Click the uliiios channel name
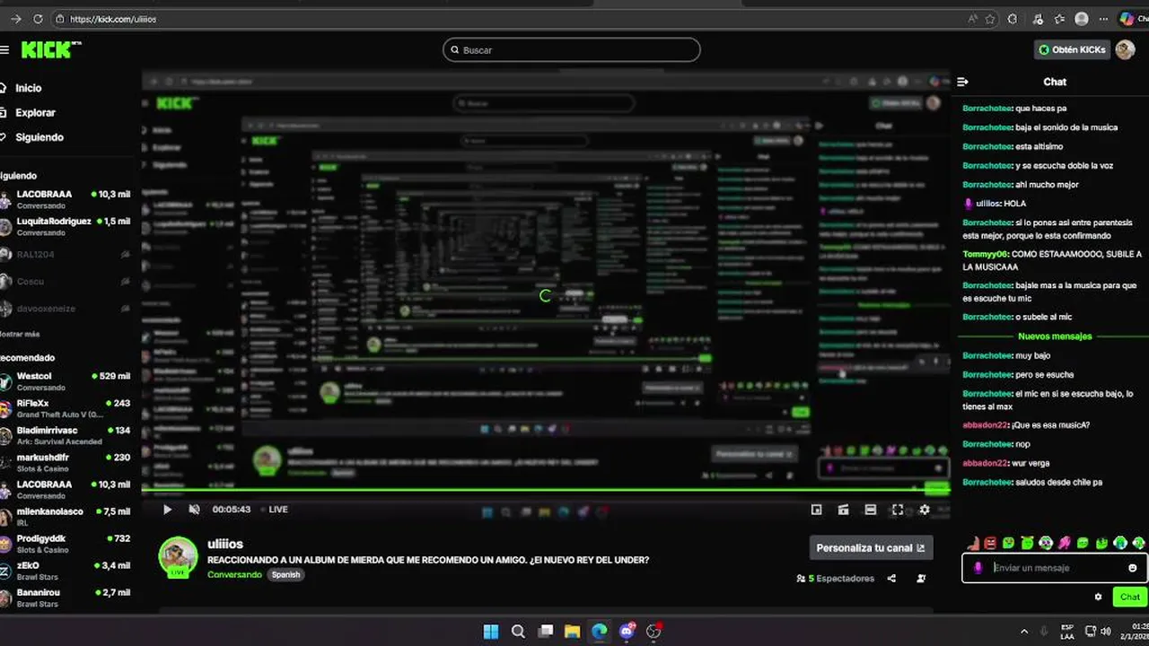The image size is (1149, 646). (x=225, y=544)
